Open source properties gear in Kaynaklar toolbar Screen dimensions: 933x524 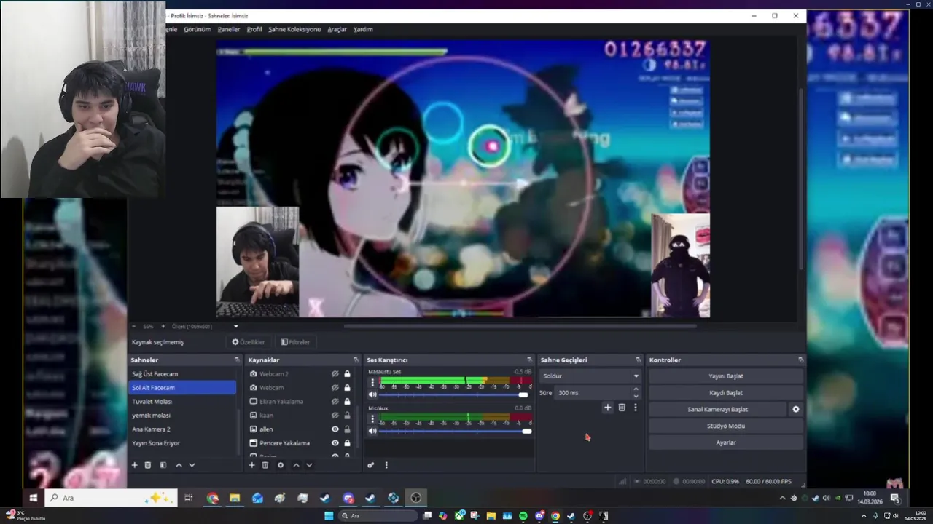coord(281,465)
